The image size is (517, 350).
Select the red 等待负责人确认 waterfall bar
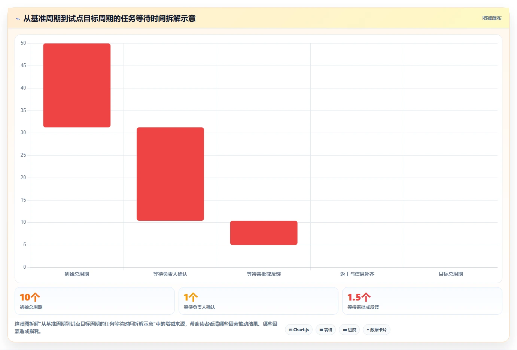point(170,174)
